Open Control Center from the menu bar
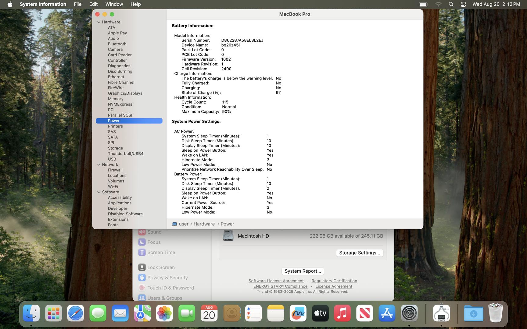This screenshot has width=527, height=329. [x=463, y=4]
